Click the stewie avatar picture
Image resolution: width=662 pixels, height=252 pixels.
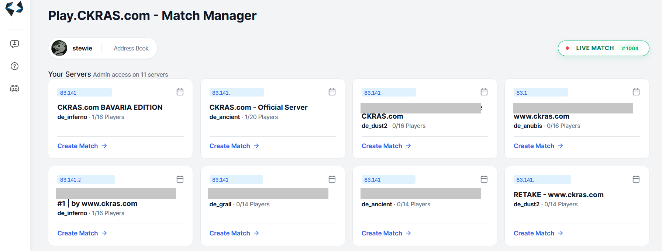[59, 48]
